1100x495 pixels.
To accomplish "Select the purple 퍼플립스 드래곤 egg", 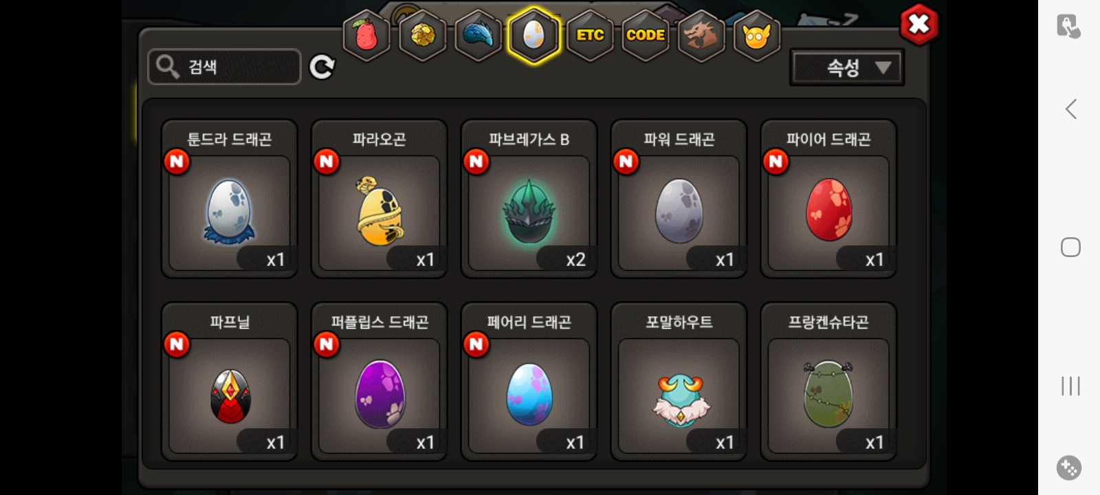I will pyautogui.click(x=379, y=382).
